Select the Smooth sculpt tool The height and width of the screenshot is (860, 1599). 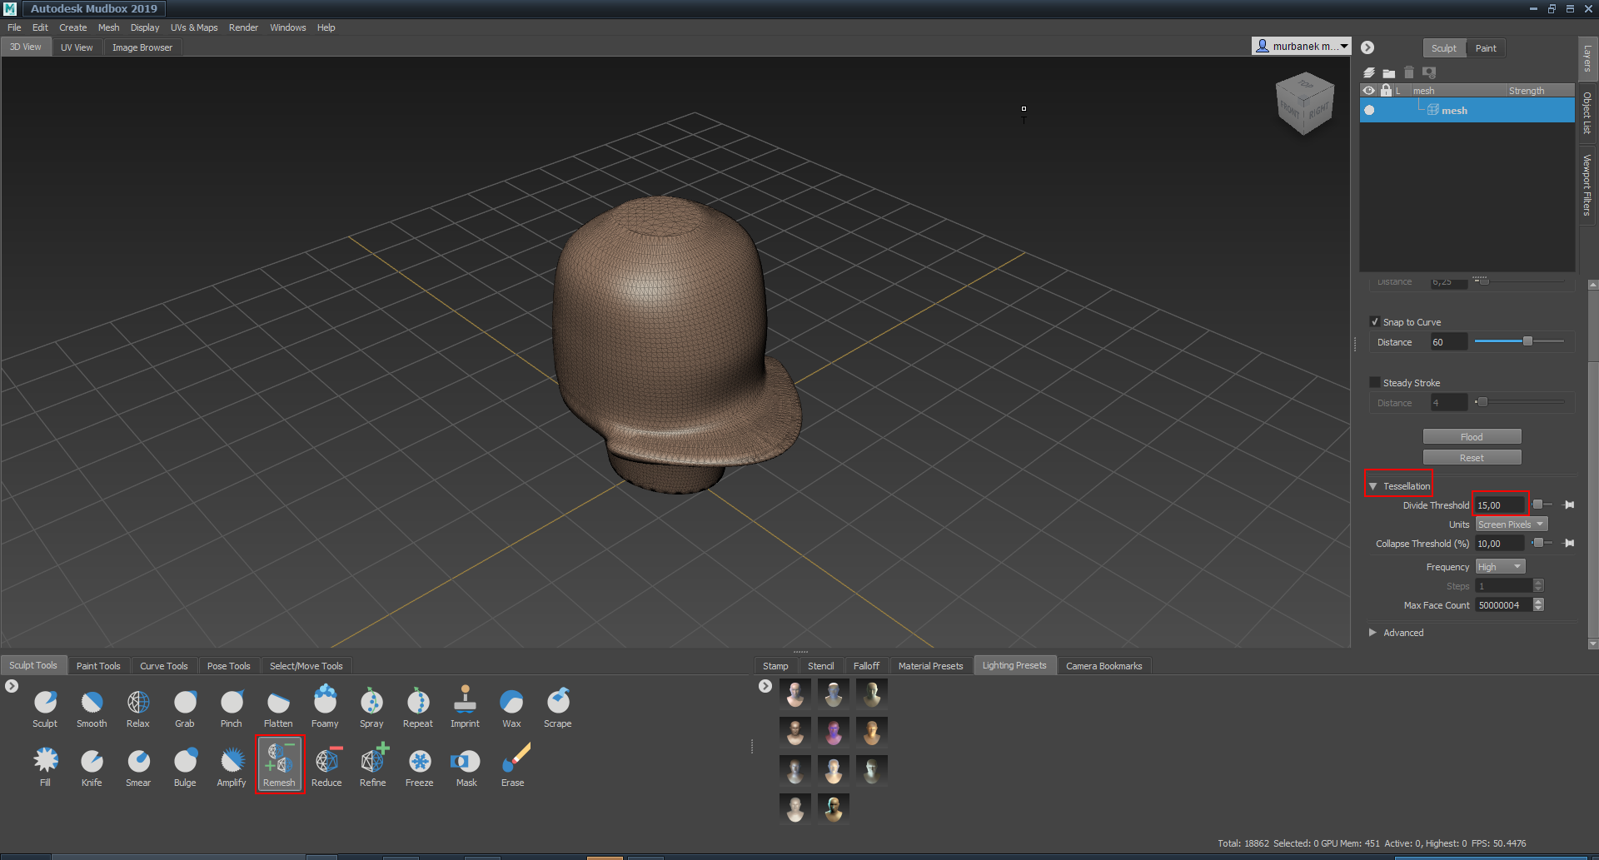(x=92, y=703)
